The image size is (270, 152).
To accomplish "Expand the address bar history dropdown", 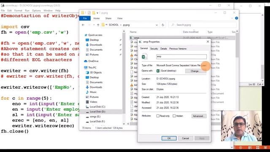I will pos(157,25).
